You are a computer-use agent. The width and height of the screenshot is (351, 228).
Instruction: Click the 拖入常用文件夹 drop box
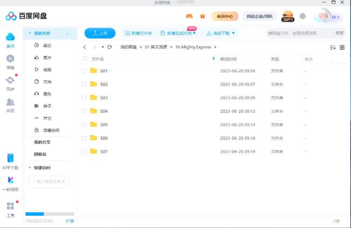coord(49,182)
